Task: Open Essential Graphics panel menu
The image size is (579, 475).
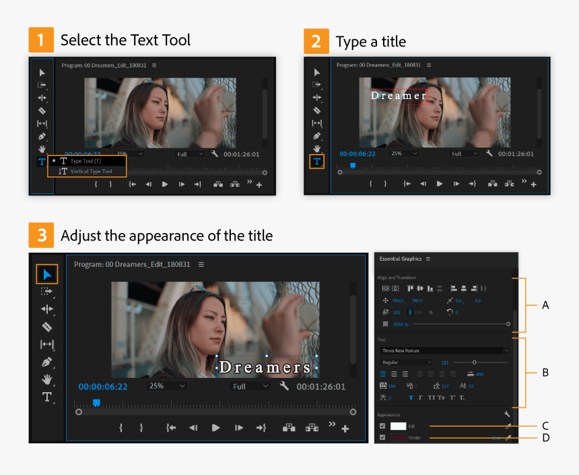Action: pyautogui.click(x=428, y=259)
